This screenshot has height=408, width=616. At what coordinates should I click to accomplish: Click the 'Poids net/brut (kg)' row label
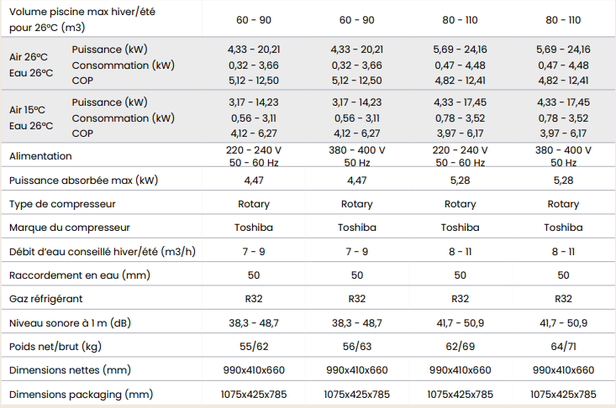click(55, 346)
